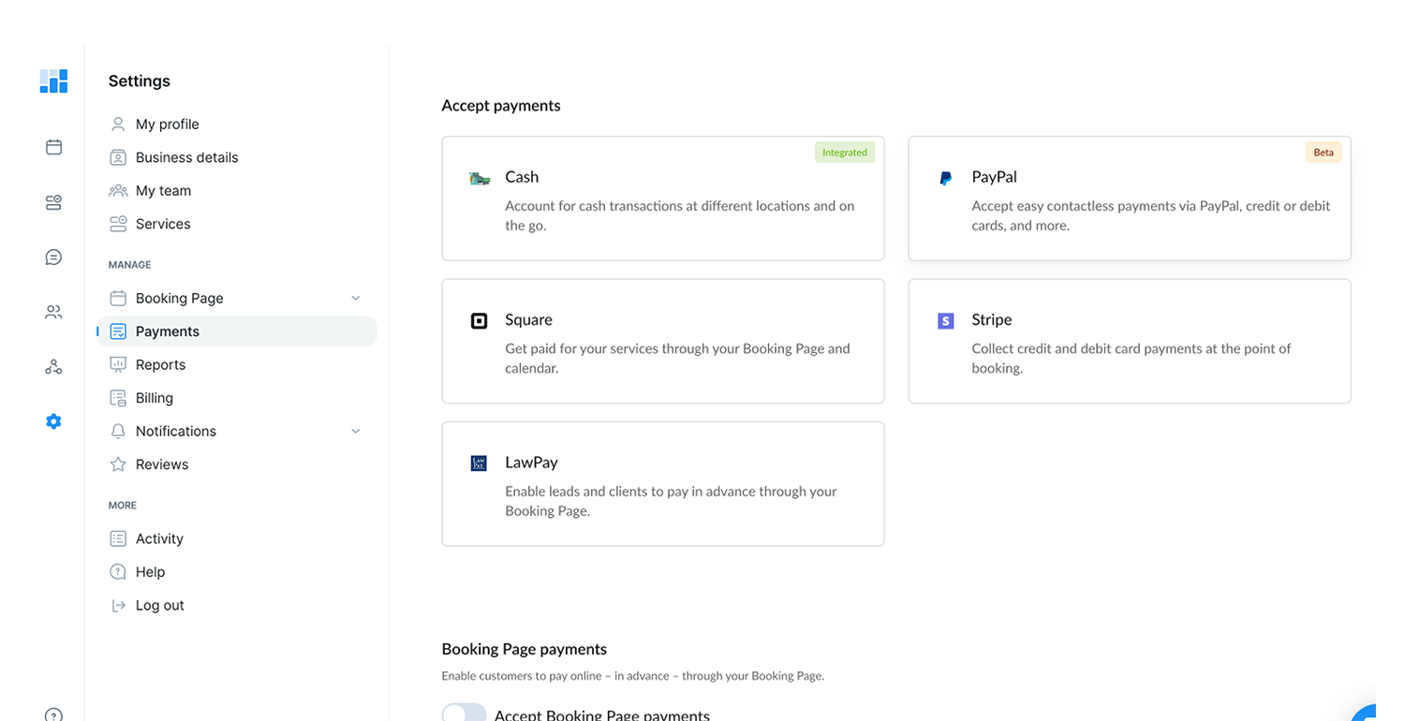
Task: Expand the Notifications menu chevron
Action: pyautogui.click(x=355, y=432)
